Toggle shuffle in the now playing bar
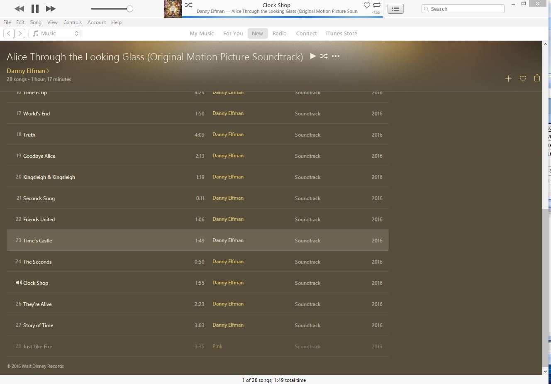This screenshot has height=384, width=551. pyautogui.click(x=188, y=5)
